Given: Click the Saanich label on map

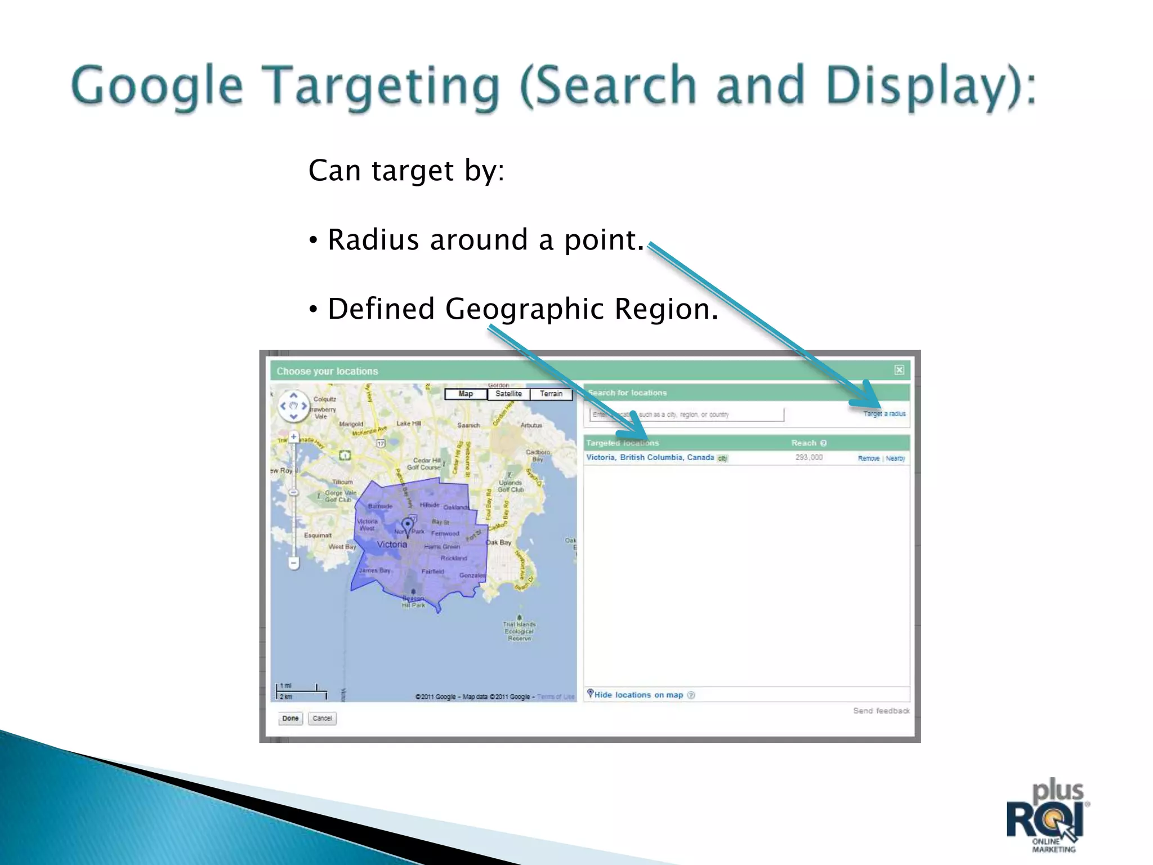Looking at the screenshot, I should (468, 425).
